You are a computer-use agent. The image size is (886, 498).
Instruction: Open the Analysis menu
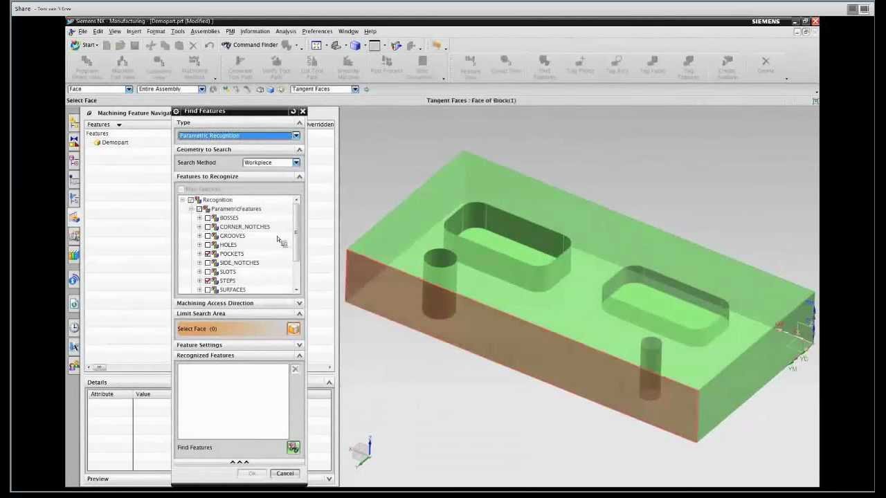pyautogui.click(x=286, y=31)
